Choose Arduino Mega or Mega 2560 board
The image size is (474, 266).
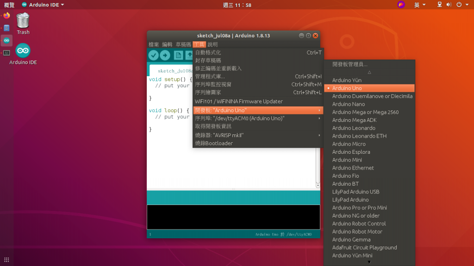tap(369, 112)
